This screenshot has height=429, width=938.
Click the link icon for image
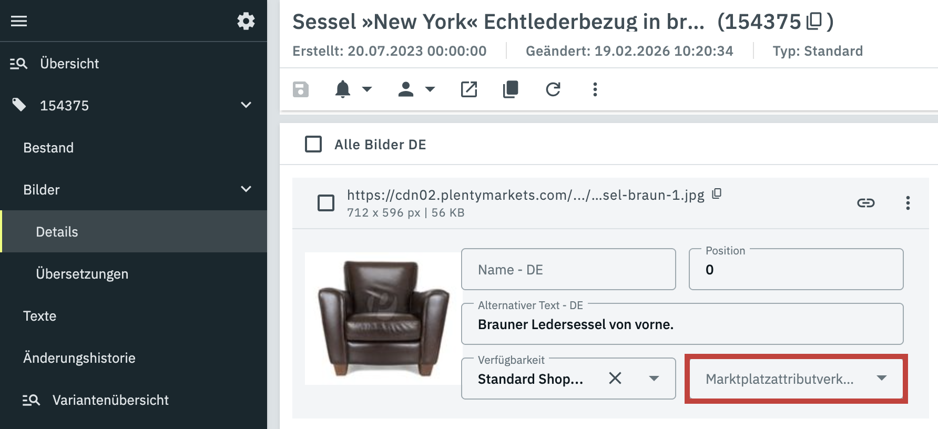[x=865, y=203]
